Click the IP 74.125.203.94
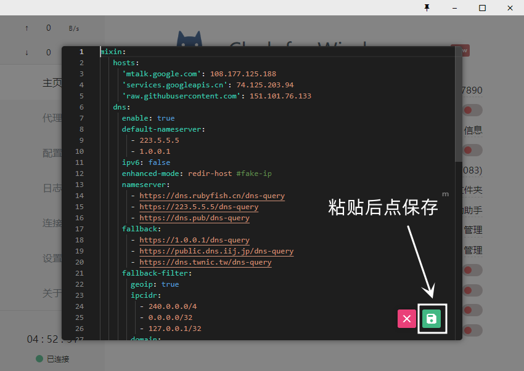The height and width of the screenshot is (371, 524). [x=265, y=85]
